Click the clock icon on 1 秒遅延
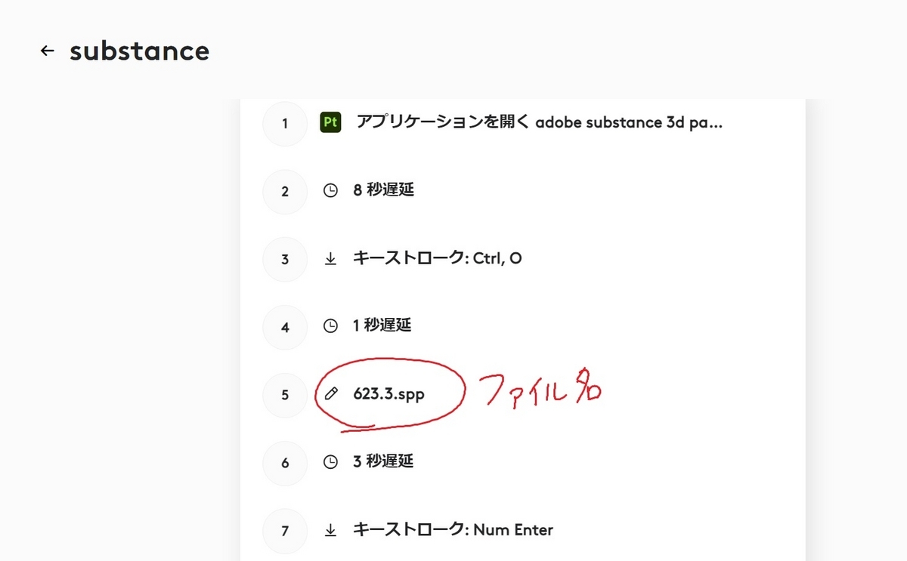This screenshot has width=907, height=561. click(x=330, y=326)
